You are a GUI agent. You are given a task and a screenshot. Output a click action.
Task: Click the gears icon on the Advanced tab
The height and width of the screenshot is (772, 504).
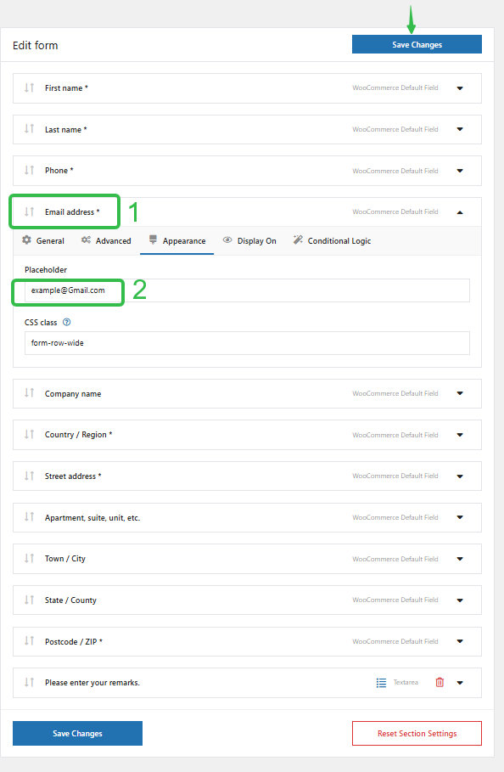click(86, 240)
